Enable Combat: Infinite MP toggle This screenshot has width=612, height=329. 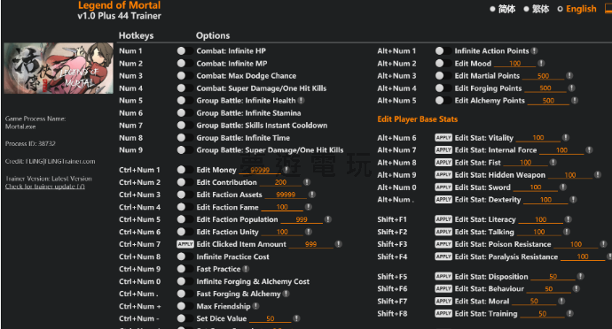pyautogui.click(x=184, y=64)
